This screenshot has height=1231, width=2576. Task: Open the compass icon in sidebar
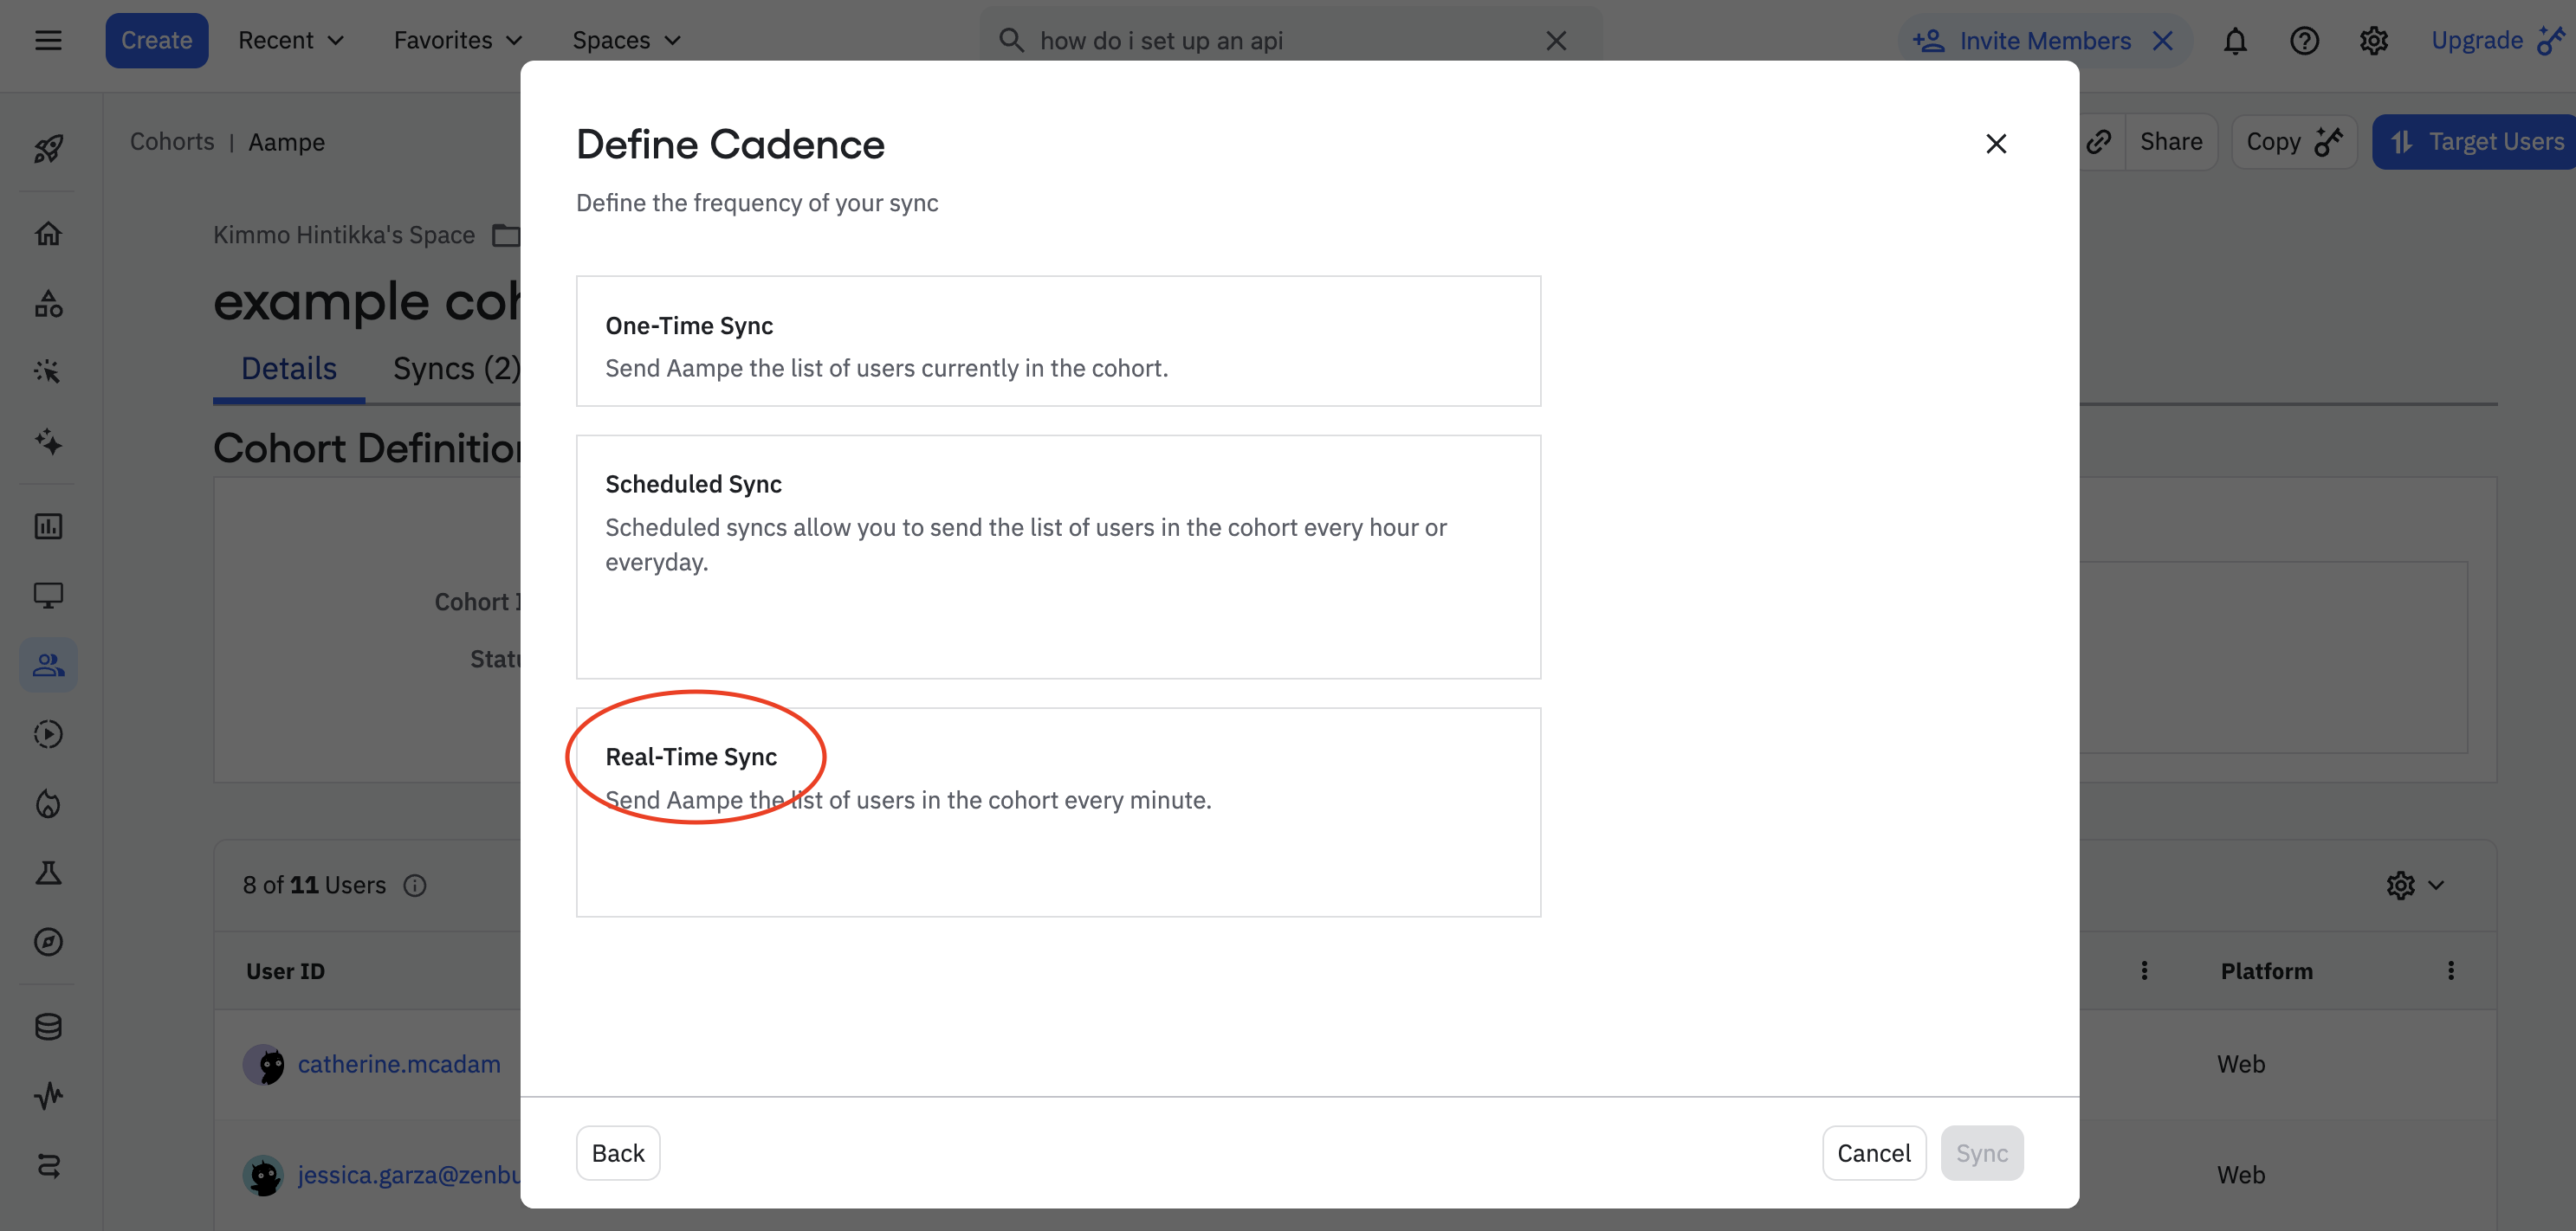48,941
